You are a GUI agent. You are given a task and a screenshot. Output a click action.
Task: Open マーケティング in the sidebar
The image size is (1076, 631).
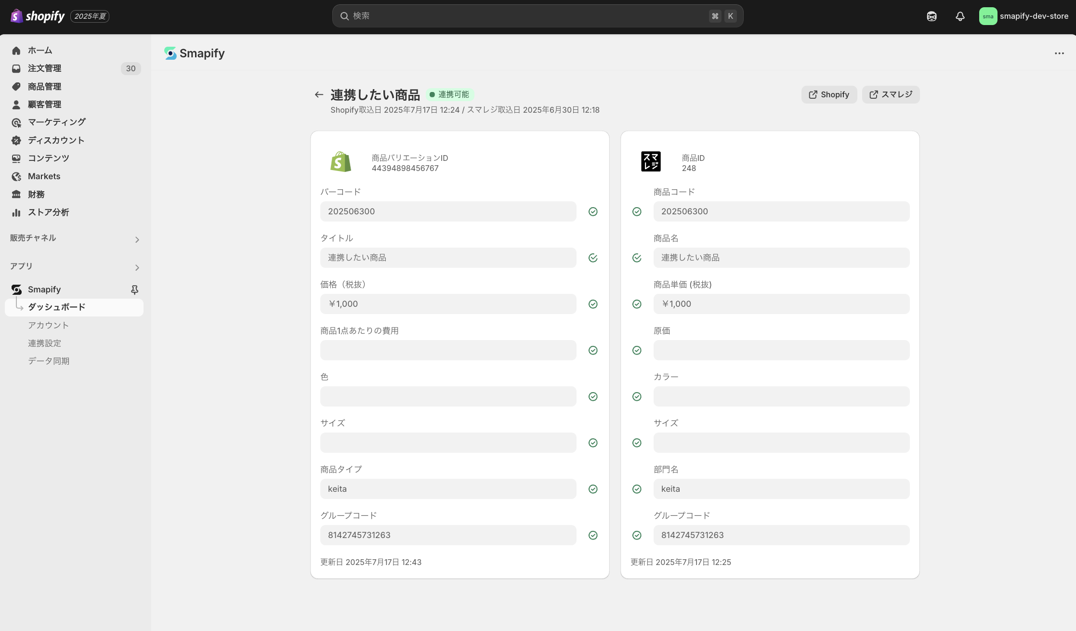(75, 122)
